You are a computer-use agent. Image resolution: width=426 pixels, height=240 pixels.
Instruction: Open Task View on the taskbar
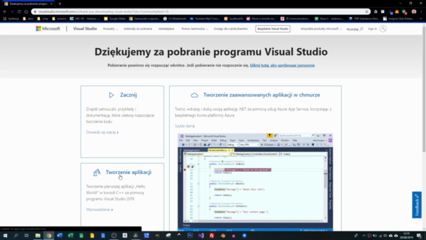click(x=27, y=235)
